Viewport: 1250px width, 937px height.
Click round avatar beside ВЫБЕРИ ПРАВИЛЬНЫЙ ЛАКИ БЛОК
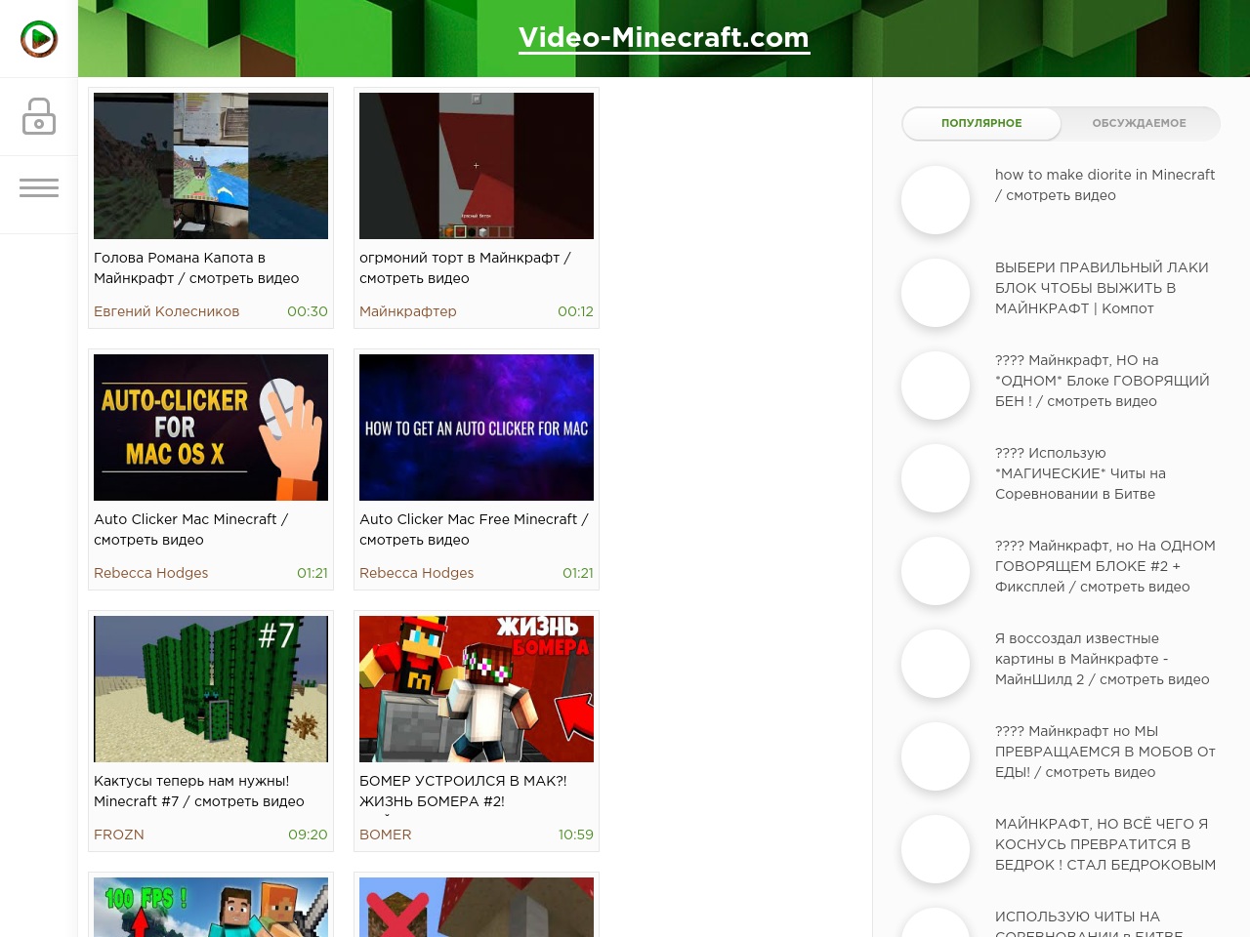point(936,293)
